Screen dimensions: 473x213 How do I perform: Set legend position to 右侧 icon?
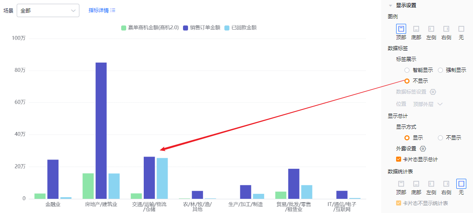[446, 29]
